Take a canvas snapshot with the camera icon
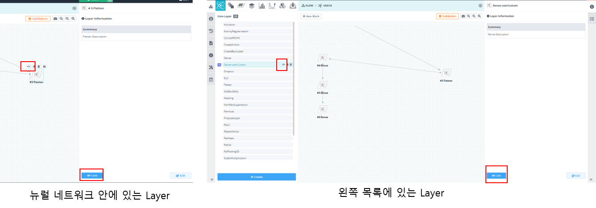Image resolution: width=596 pixels, height=208 pixels. coord(463,16)
